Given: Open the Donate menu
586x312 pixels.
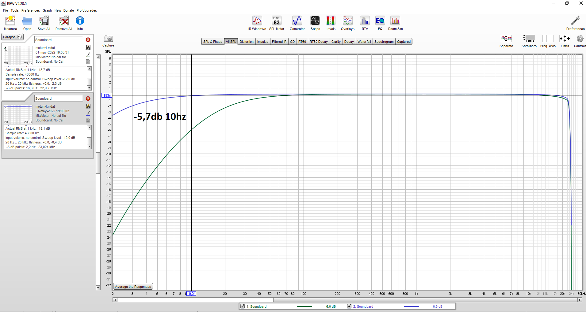Looking at the screenshot, I should click(x=69, y=10).
